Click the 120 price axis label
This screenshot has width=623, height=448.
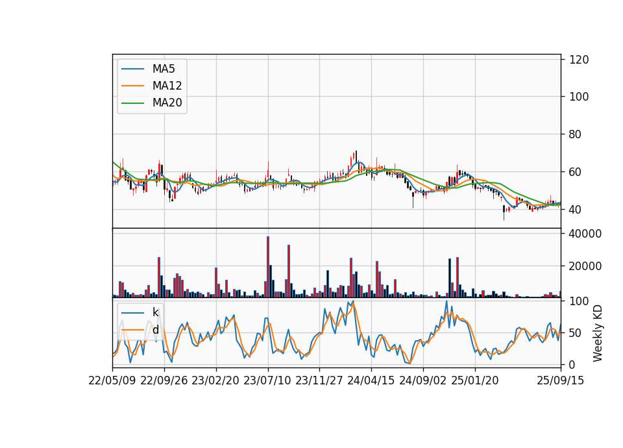(579, 60)
